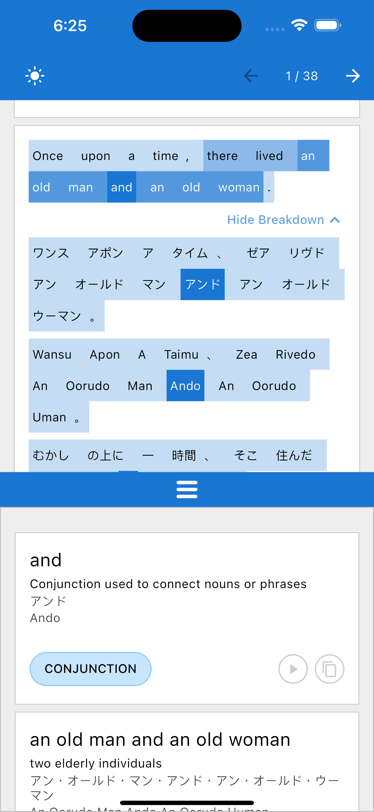Tap the page counter 1 / 38

click(x=302, y=76)
